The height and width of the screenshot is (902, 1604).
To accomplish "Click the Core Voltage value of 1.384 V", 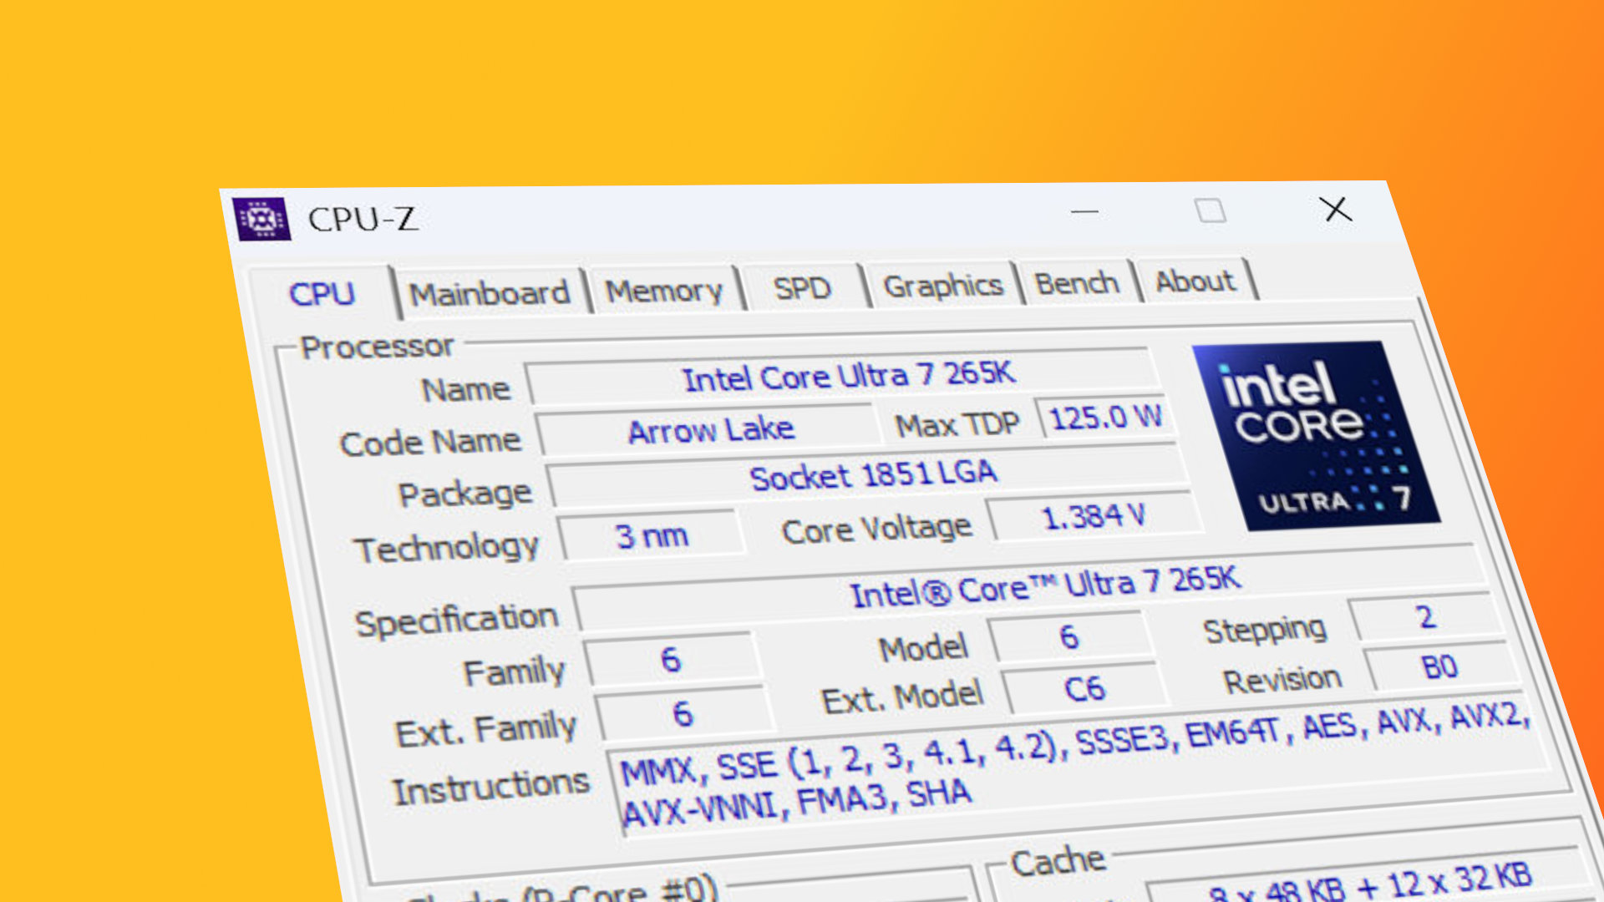I will 1094,518.
